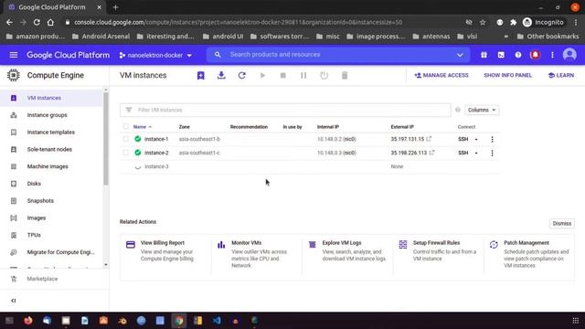
Task: Open the settings three-dot menu in header
Action: 552,55
